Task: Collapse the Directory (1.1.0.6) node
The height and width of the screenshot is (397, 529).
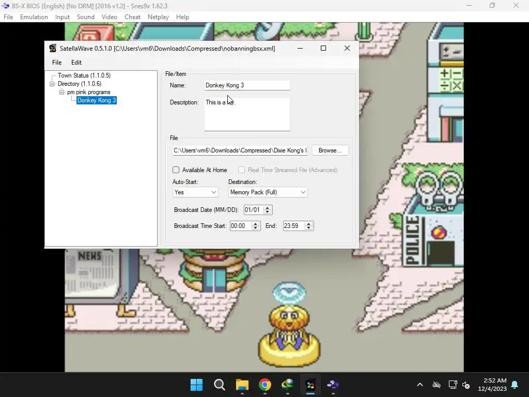Action: click(52, 84)
